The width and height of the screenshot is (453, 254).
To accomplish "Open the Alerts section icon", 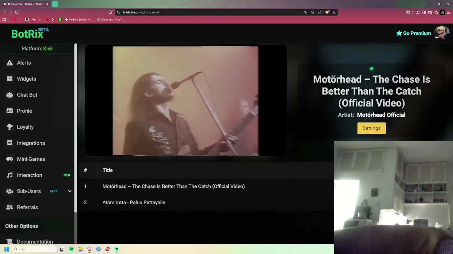I will click(x=10, y=63).
